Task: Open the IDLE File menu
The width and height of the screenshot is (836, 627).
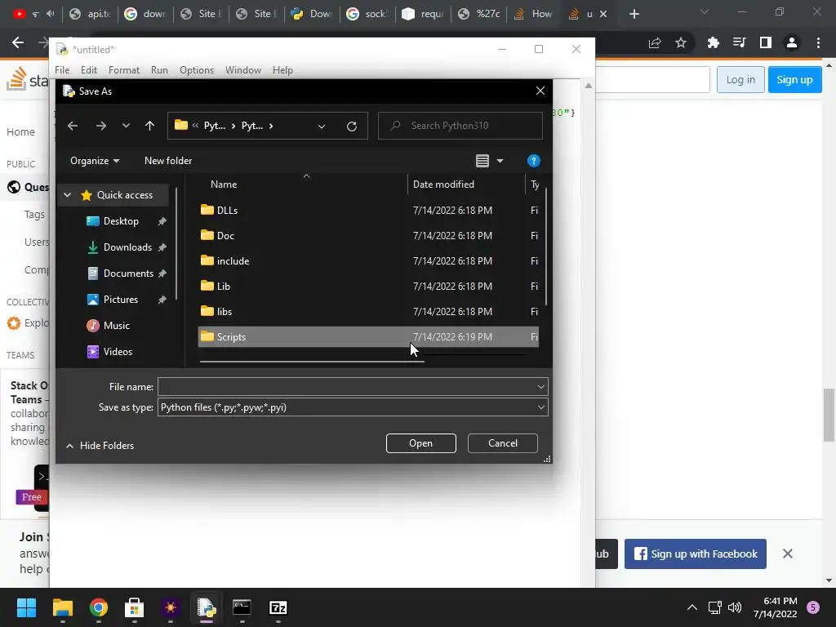Action: 62,70
